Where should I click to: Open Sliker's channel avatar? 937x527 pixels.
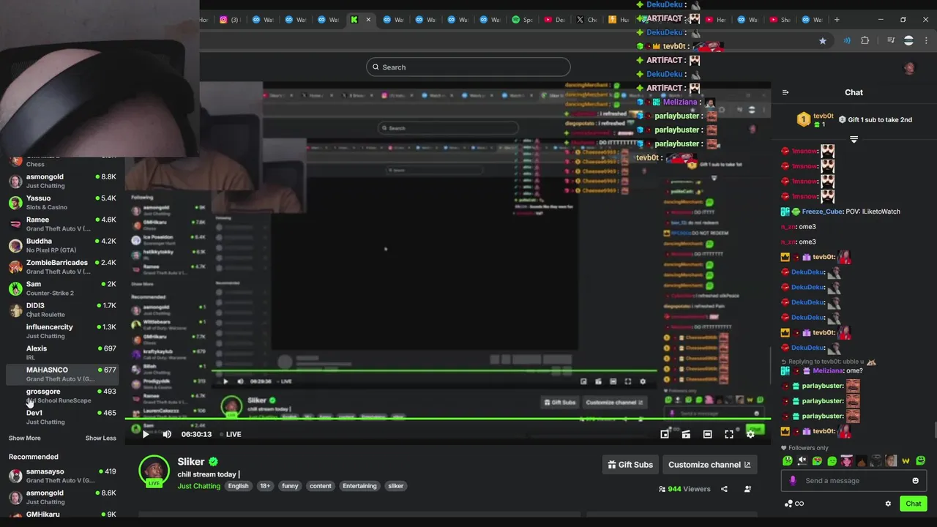point(154,471)
